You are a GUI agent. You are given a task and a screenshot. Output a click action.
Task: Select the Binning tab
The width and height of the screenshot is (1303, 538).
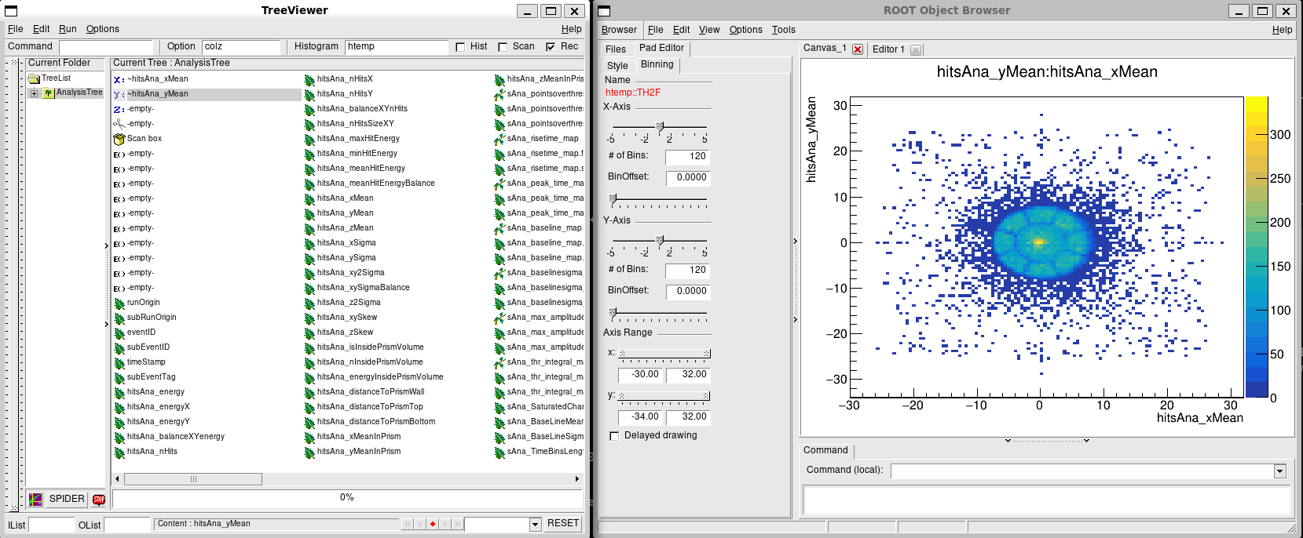pyautogui.click(x=657, y=64)
